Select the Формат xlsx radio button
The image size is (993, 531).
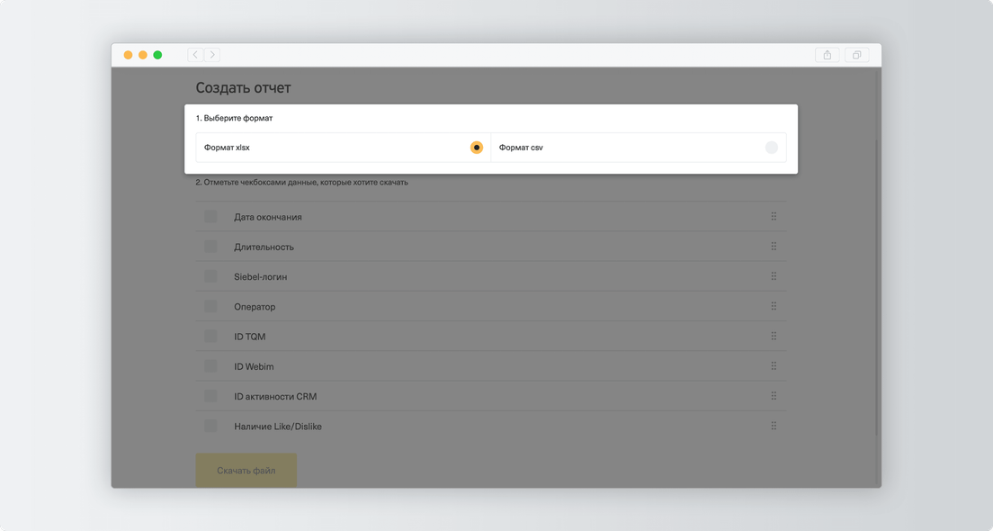pos(476,148)
